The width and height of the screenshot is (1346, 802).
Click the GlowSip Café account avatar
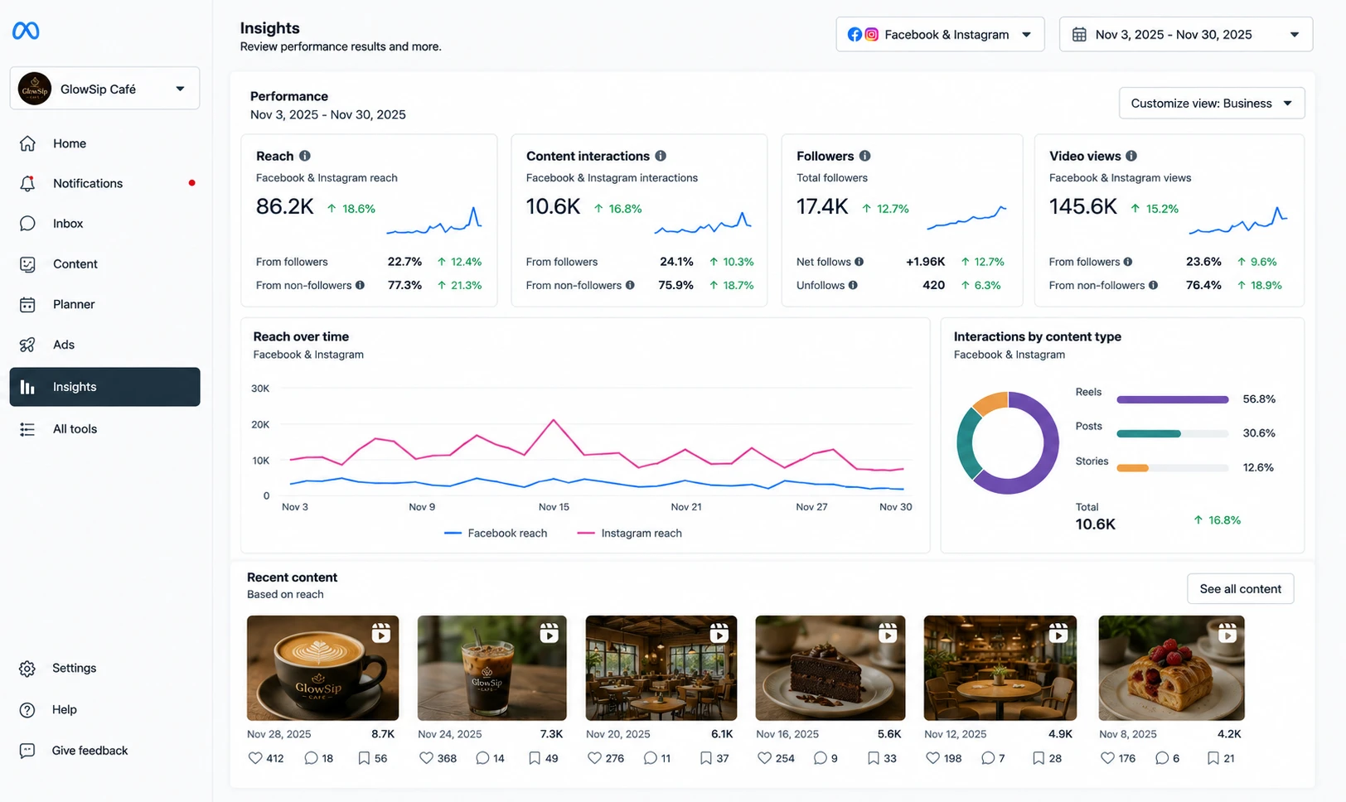(x=35, y=89)
